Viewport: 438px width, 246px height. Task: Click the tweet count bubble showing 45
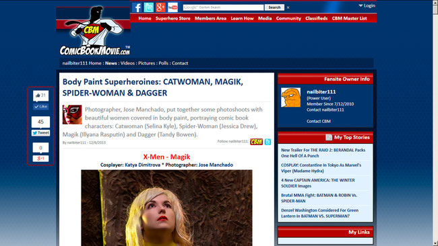[x=41, y=122]
